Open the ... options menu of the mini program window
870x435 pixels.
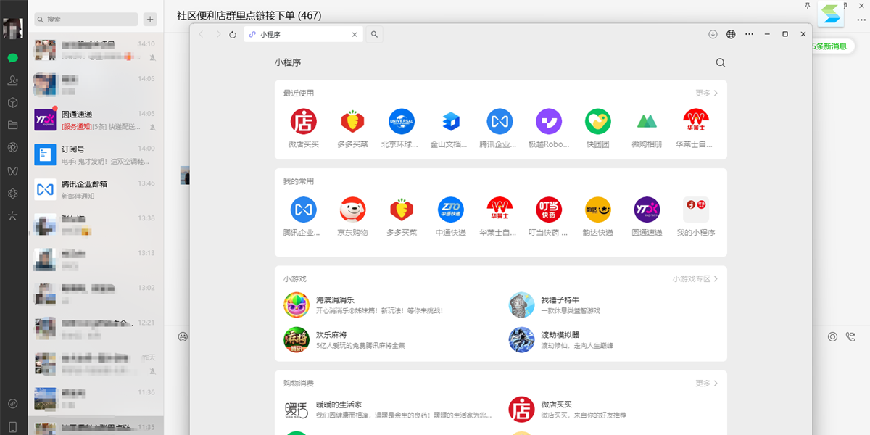click(x=749, y=33)
